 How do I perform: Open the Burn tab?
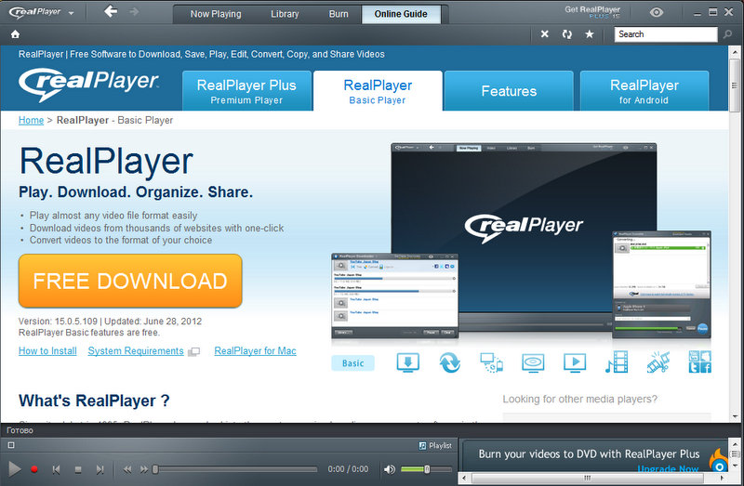[339, 14]
